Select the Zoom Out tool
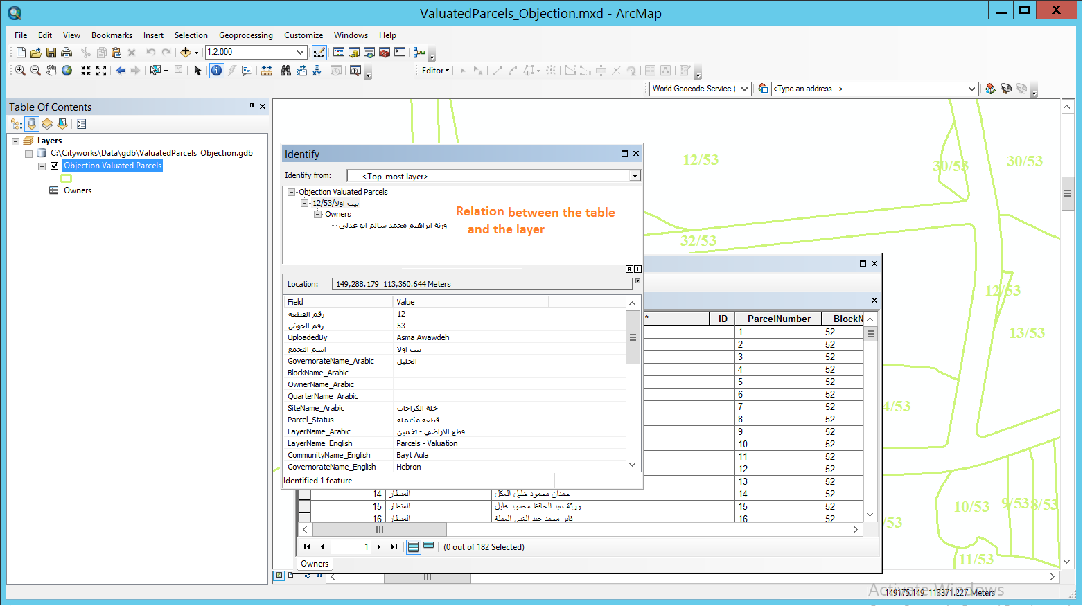 pos(36,71)
